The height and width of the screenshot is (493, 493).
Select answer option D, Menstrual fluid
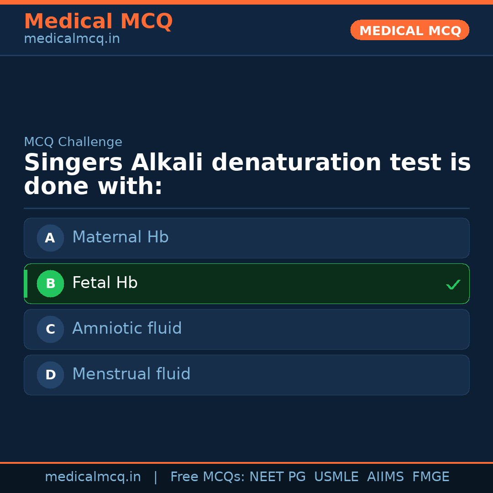click(246, 375)
